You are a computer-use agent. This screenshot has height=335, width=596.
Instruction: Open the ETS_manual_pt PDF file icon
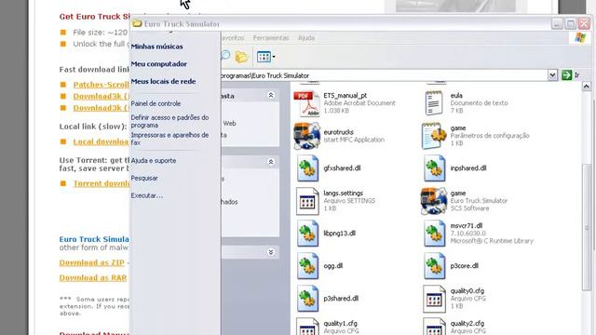(306, 103)
